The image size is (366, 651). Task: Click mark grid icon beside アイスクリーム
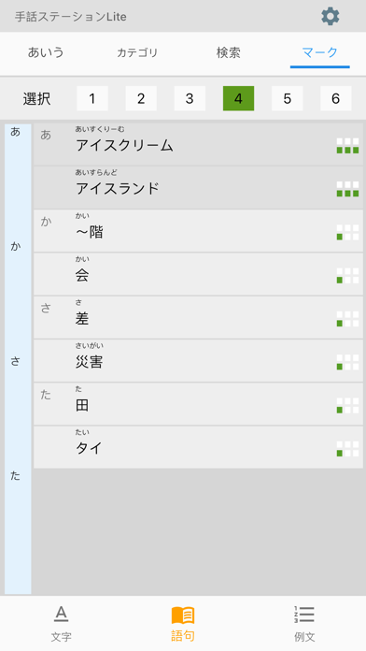[347, 146]
